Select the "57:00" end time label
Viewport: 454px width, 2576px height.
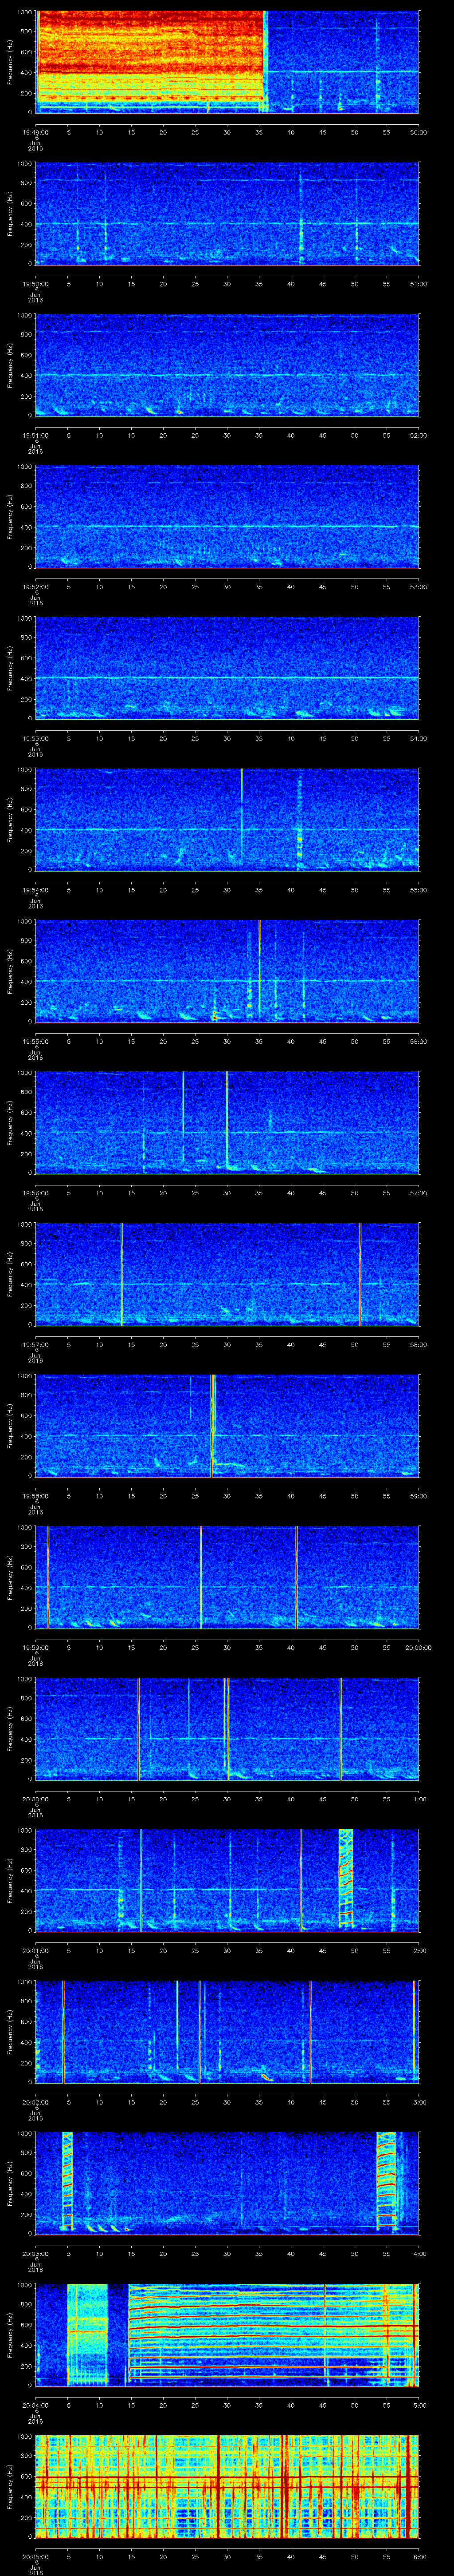coord(418,1192)
